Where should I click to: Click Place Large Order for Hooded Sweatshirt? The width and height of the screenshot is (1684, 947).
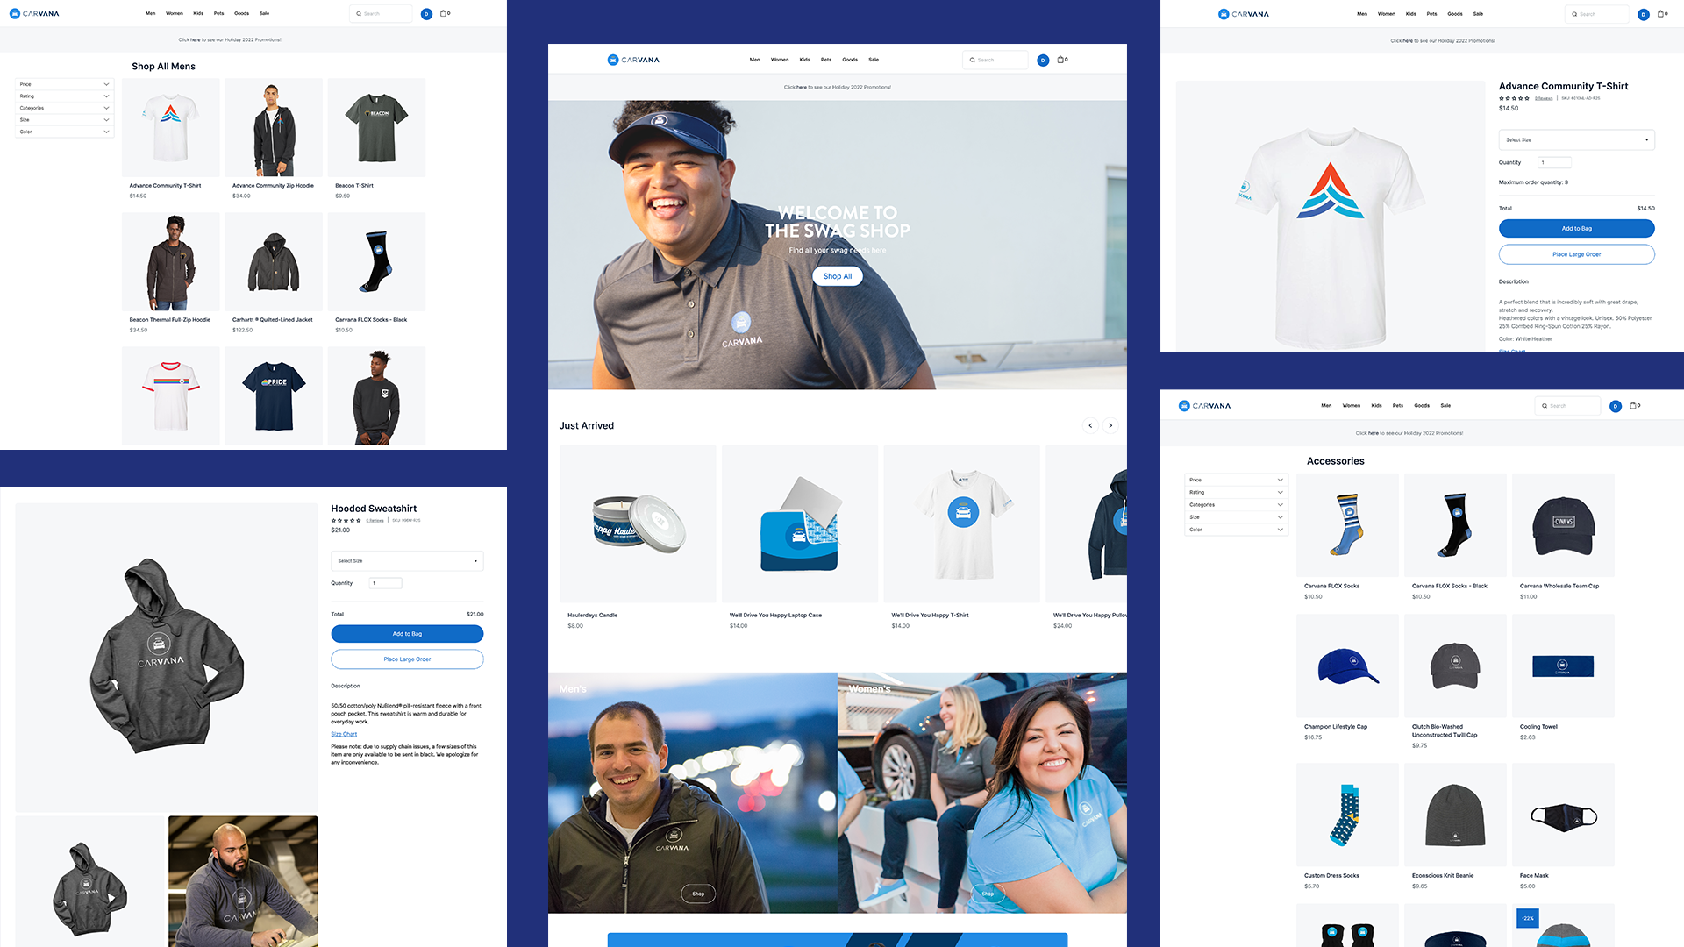coord(407,659)
